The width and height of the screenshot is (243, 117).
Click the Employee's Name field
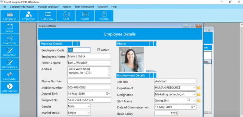pyautogui.click(x=89, y=56)
